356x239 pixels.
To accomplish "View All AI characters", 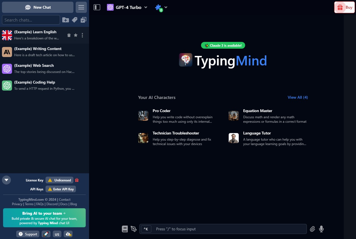I will pos(298,97).
